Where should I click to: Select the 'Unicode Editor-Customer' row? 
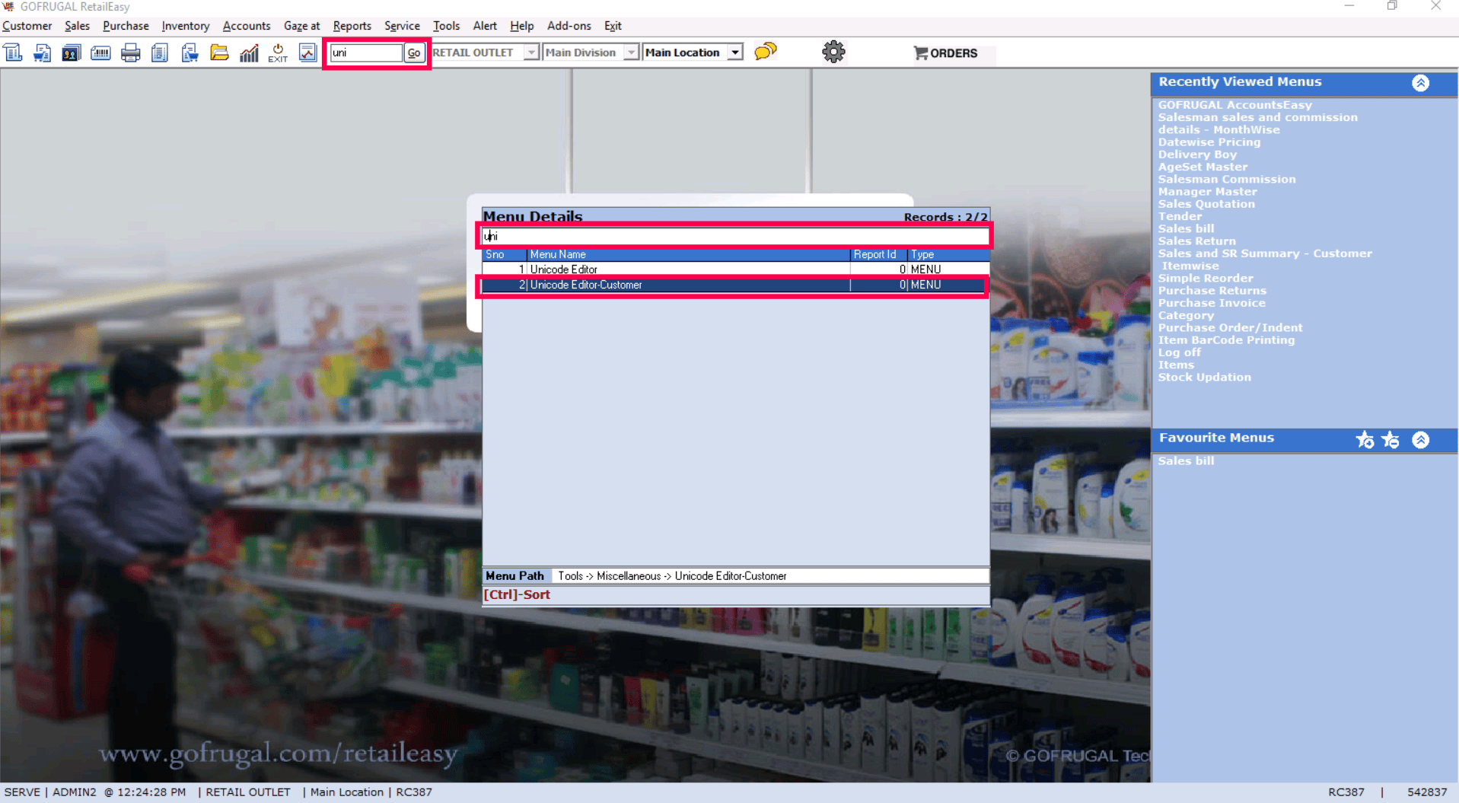pyautogui.click(x=735, y=285)
